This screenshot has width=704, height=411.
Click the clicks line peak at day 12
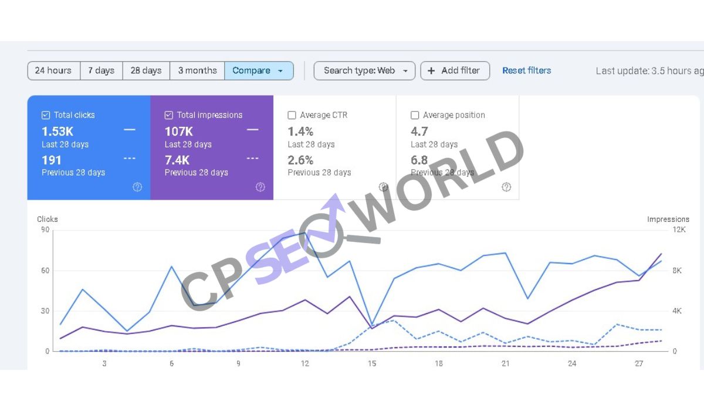pyautogui.click(x=305, y=233)
